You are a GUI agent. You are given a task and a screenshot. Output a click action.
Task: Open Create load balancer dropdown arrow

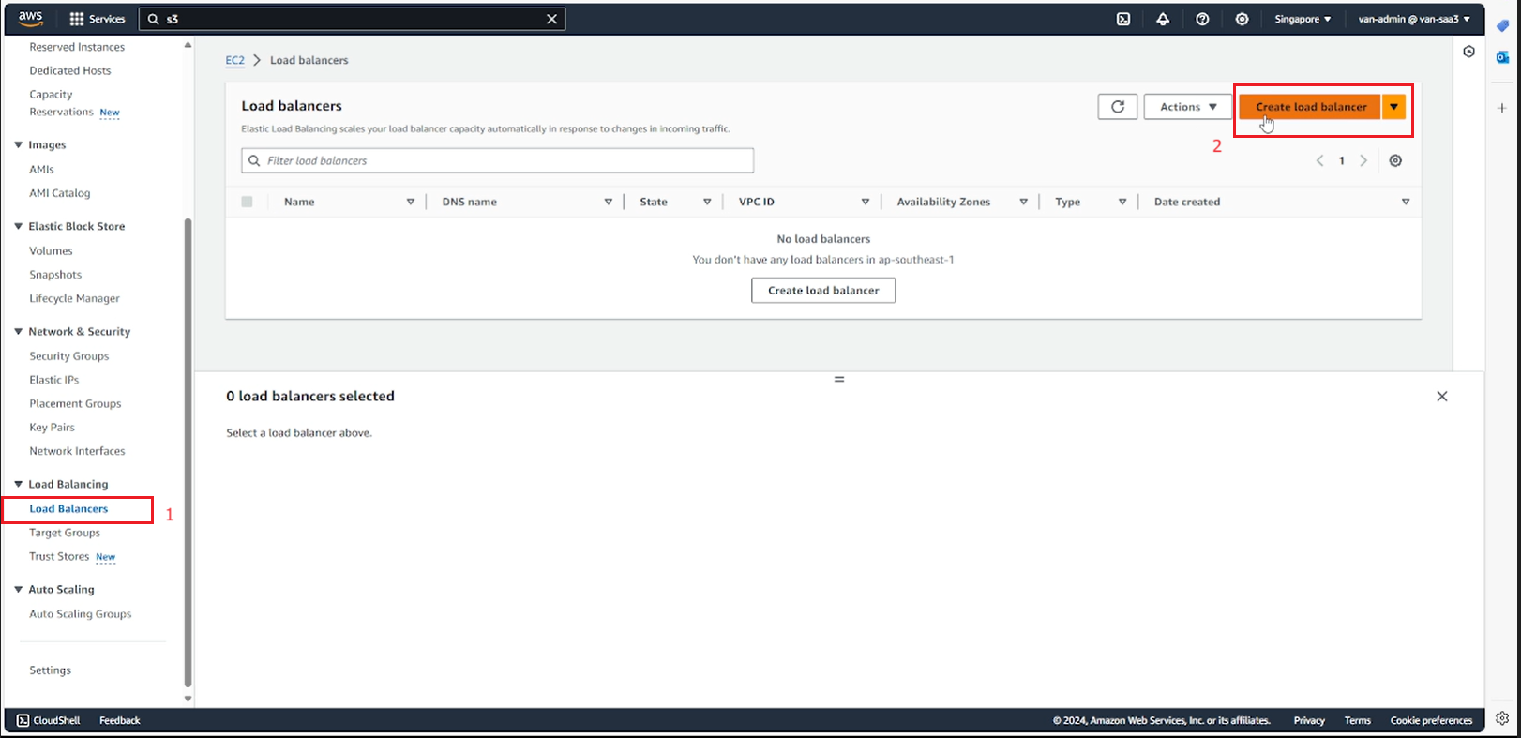(x=1393, y=107)
